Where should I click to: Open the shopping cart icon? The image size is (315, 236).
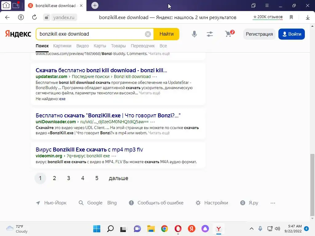click(x=229, y=33)
